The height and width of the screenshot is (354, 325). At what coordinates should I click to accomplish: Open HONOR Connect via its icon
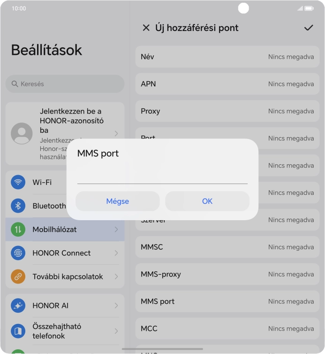(x=18, y=253)
